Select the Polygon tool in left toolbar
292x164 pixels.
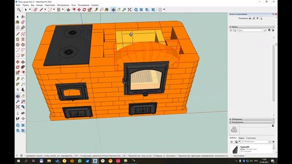click(x=23, y=45)
